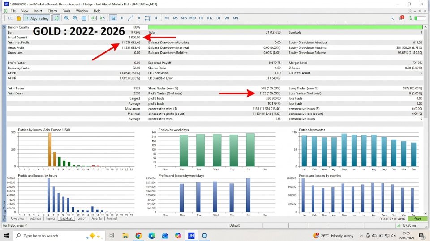Click the taskbar search box

point(59,236)
